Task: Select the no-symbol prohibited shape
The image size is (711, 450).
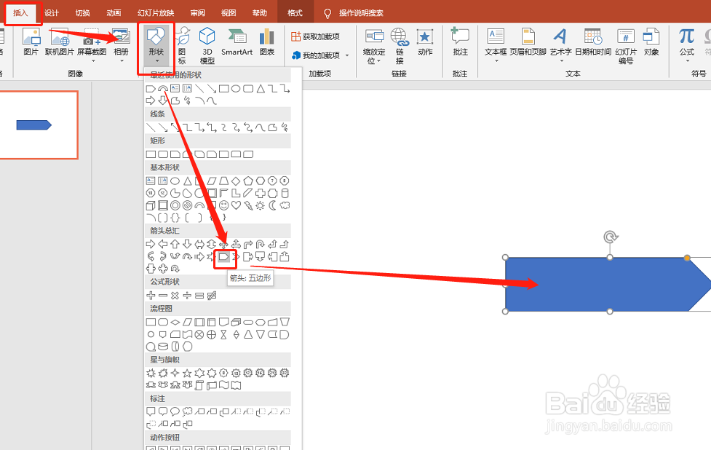Action: coord(187,205)
